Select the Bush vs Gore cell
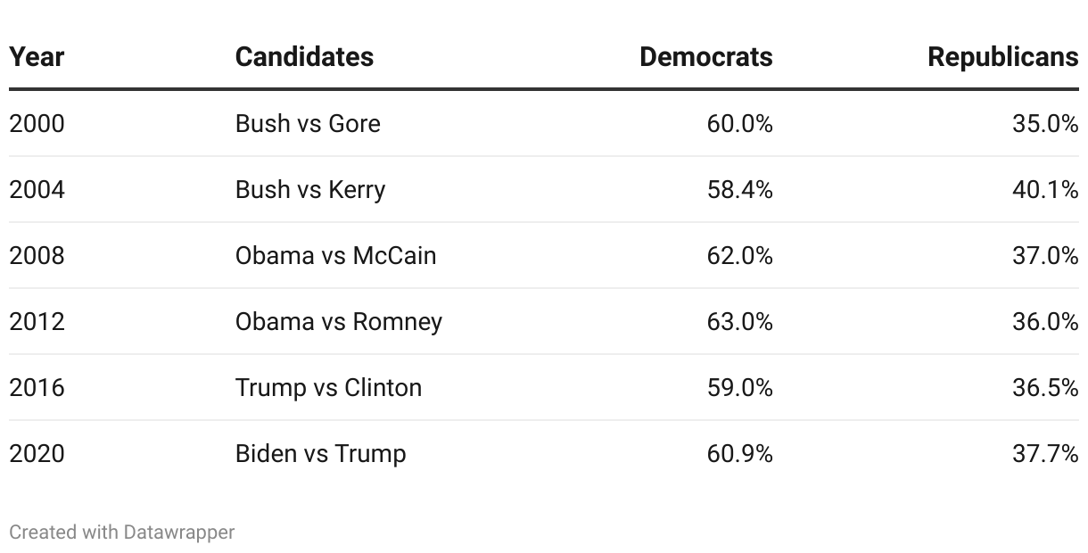Viewport: 1088px width, 553px height. pyautogui.click(x=308, y=123)
